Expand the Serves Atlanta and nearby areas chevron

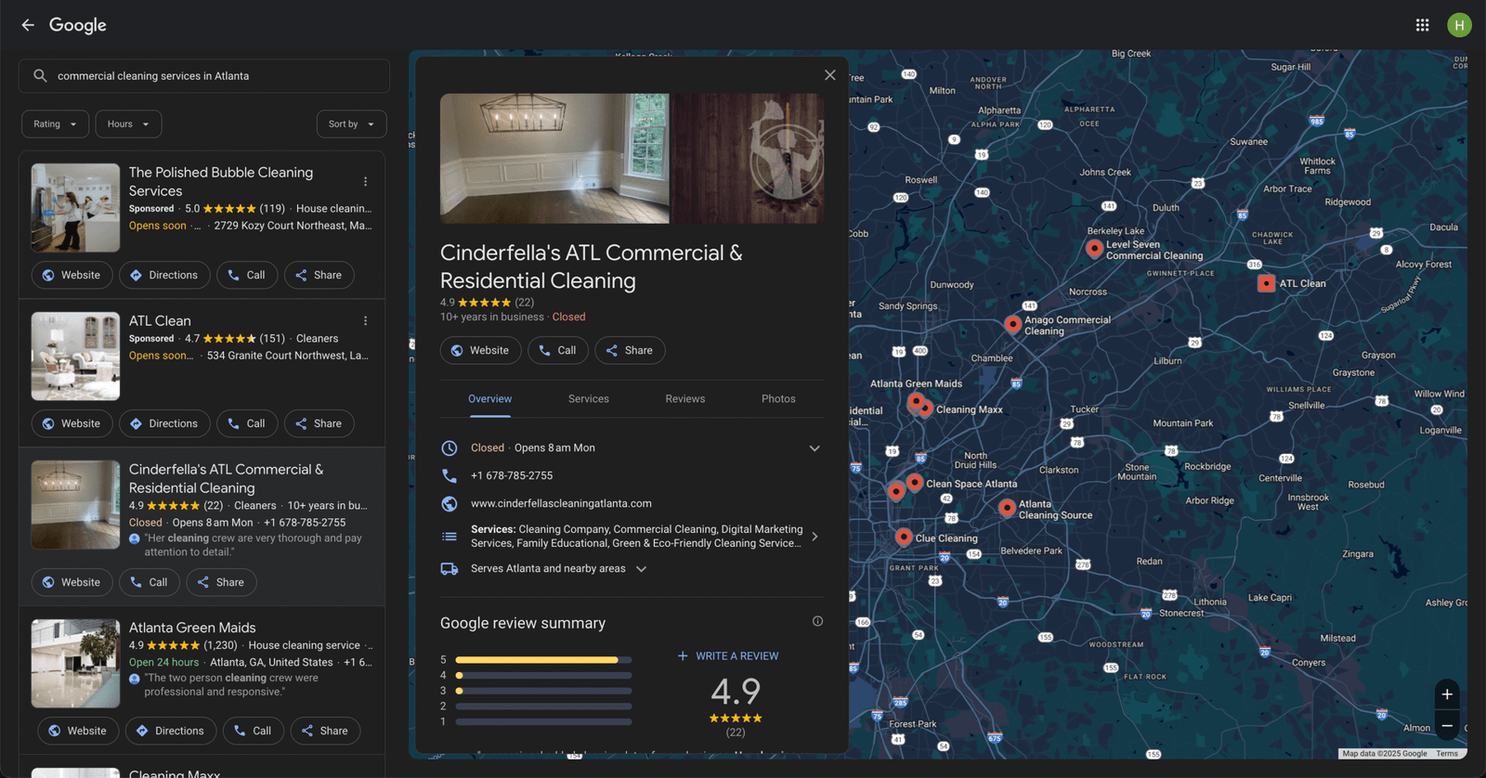(641, 568)
